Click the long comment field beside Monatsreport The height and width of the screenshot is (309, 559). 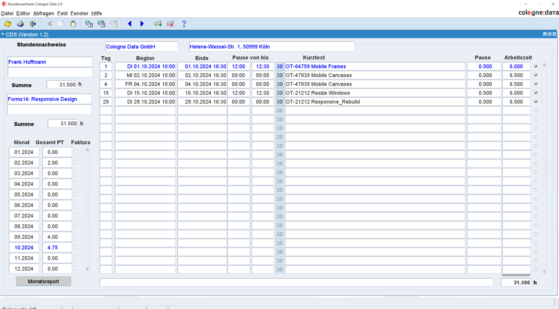pos(297,282)
